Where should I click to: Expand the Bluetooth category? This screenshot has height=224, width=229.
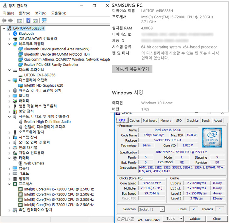click(x=9, y=34)
